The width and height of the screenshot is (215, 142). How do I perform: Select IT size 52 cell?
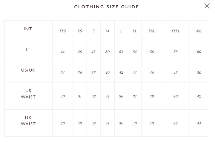[121, 52]
